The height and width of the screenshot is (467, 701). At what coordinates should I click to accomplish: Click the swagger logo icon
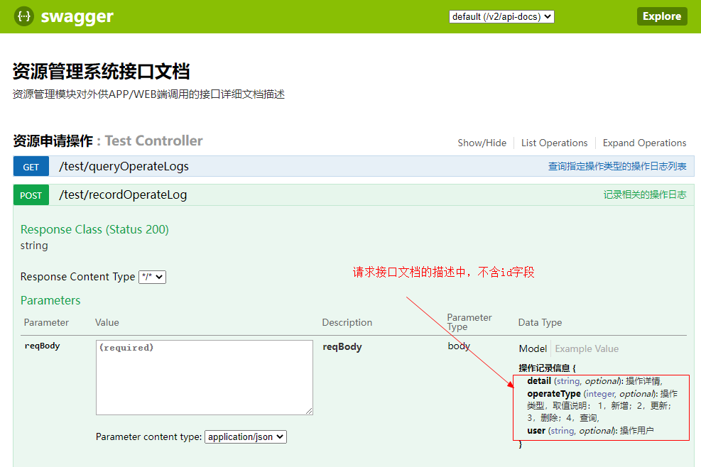tap(23, 16)
